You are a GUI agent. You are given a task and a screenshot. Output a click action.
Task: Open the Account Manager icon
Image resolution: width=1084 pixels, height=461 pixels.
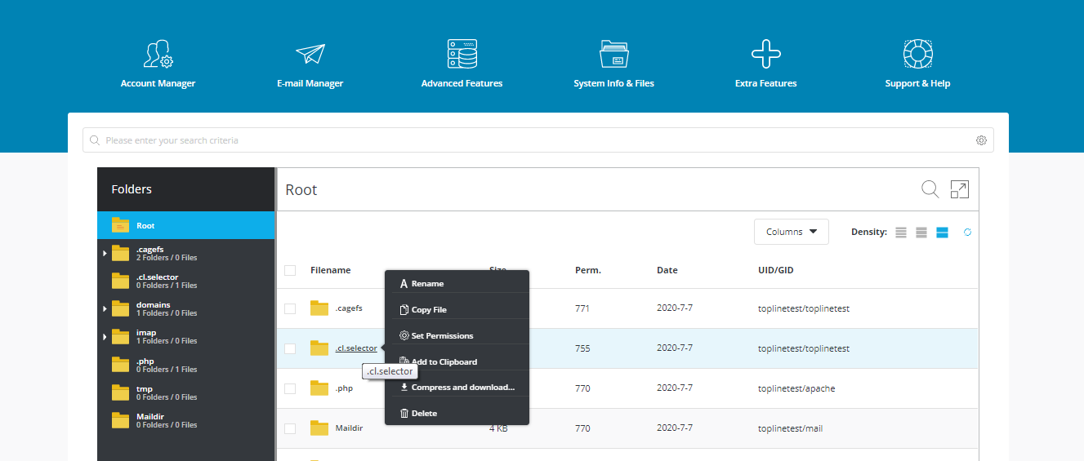tap(158, 54)
